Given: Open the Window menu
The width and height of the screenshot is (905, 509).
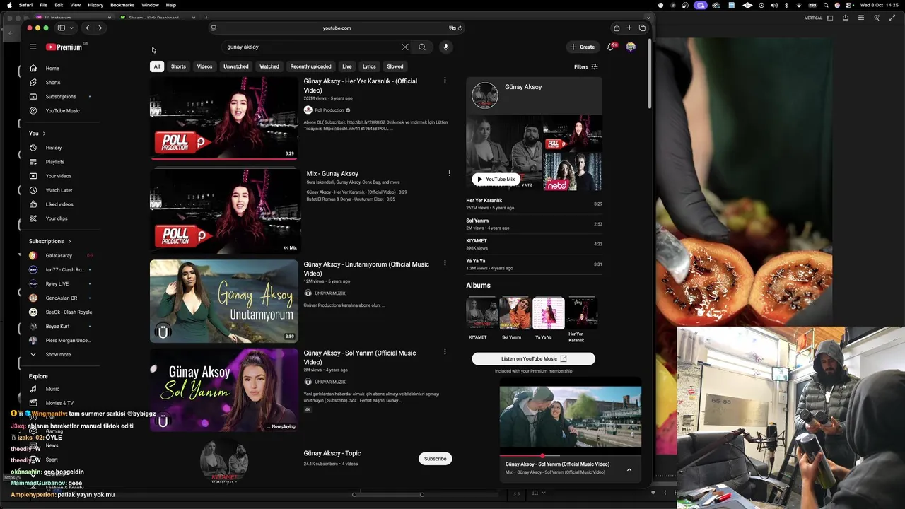Looking at the screenshot, I should coord(150,5).
